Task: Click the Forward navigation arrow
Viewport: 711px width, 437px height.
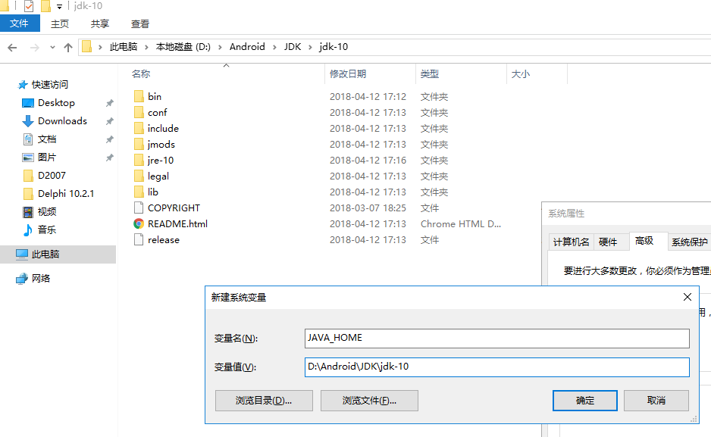Action: 34,47
